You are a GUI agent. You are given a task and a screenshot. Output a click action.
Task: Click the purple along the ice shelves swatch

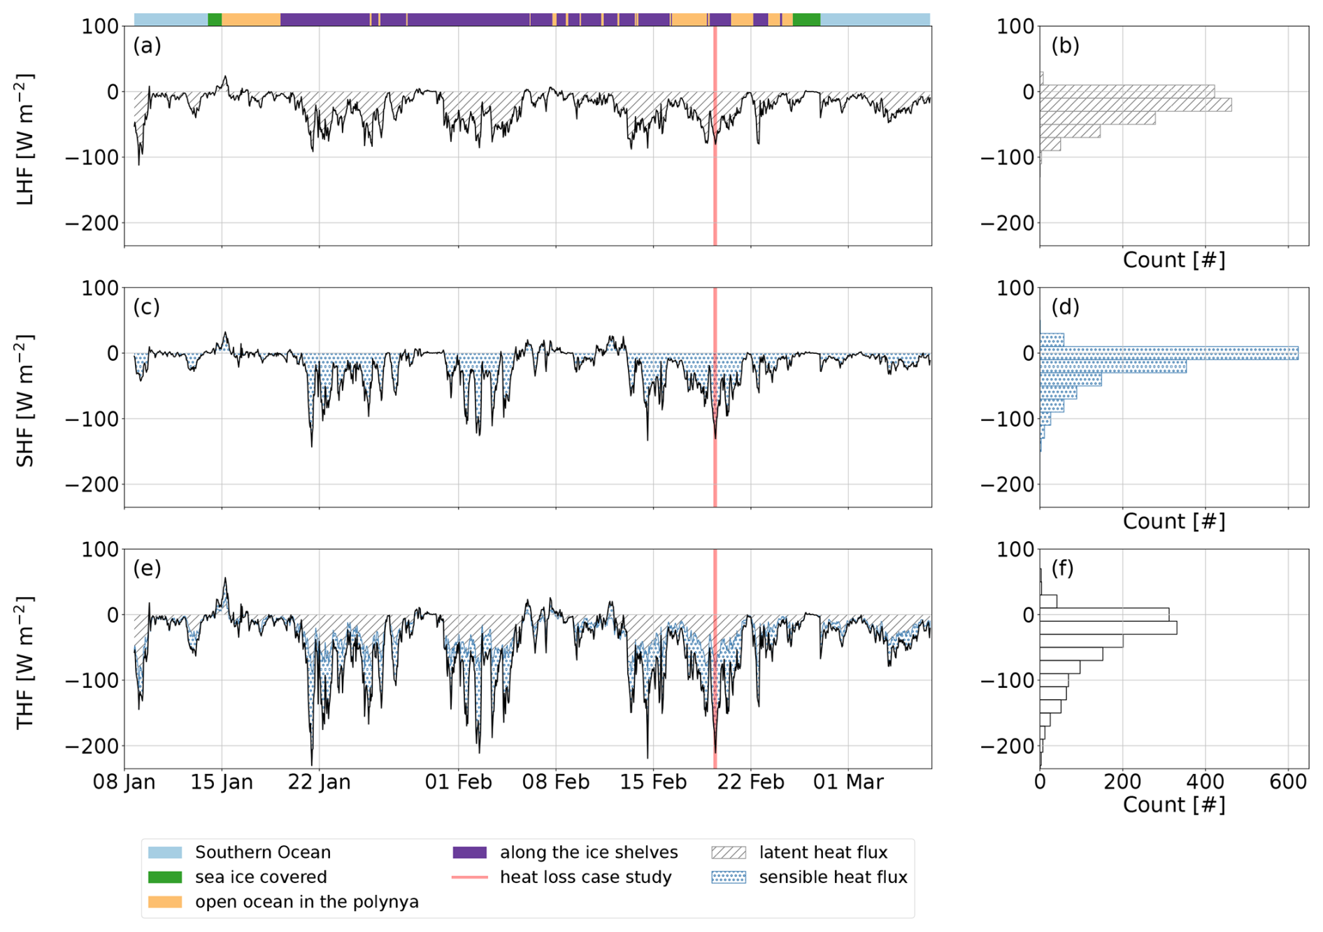(469, 852)
